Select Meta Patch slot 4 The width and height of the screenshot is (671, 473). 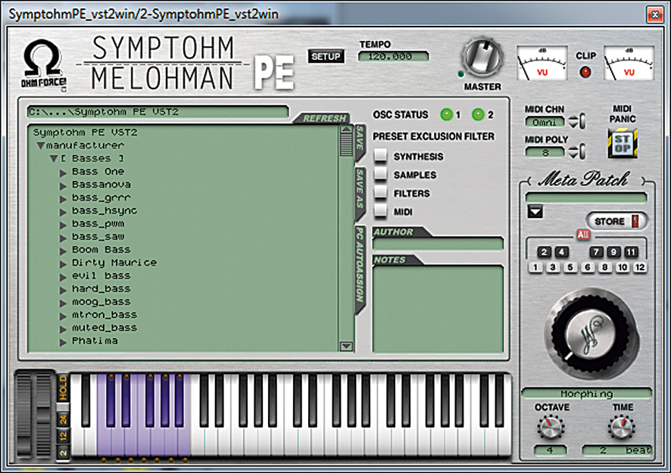click(562, 252)
